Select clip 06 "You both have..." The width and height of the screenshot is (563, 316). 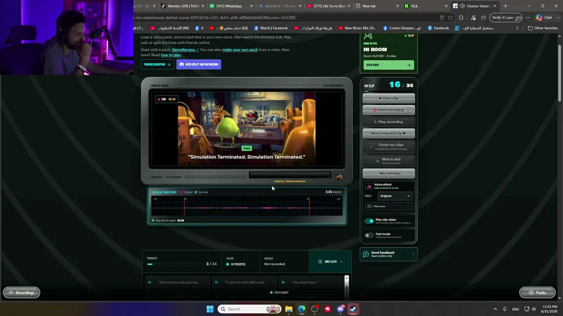point(311,282)
